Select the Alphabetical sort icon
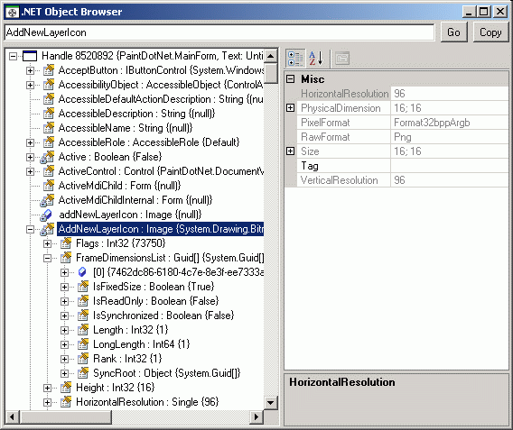This screenshot has width=513, height=430. (x=316, y=59)
